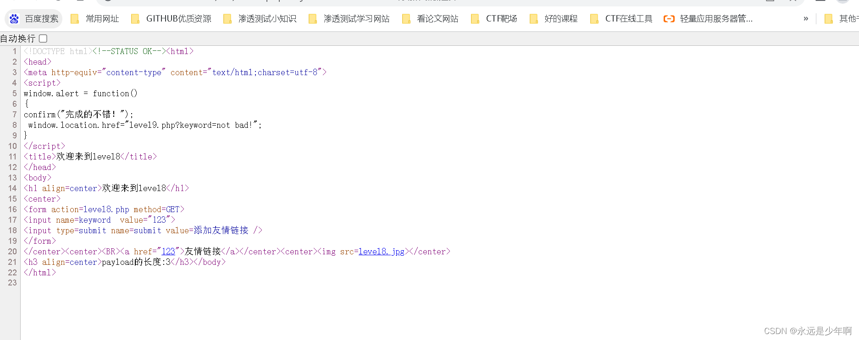Open the 其他 bookmarks folder

click(x=842, y=19)
